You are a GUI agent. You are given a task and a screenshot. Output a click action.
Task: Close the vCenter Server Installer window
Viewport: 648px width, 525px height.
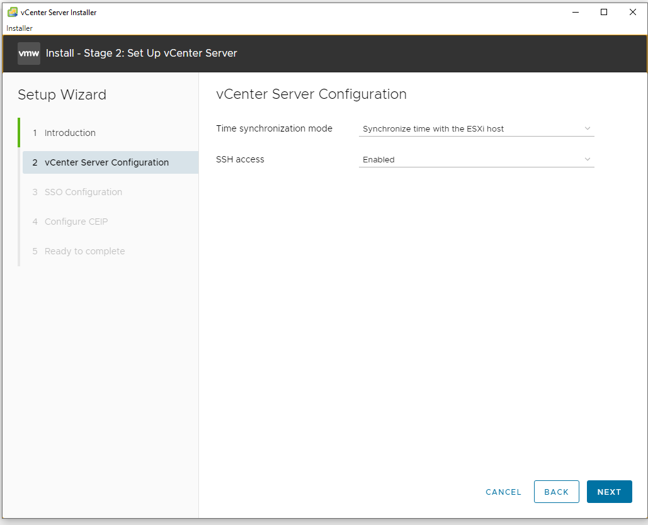pyautogui.click(x=632, y=13)
